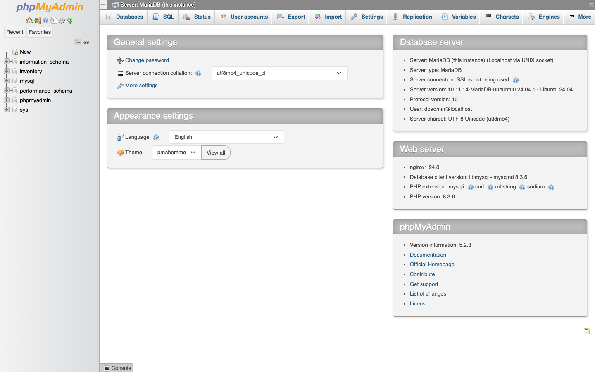Collapse all navigation tree items icon
The width and height of the screenshot is (595, 372).
click(78, 42)
